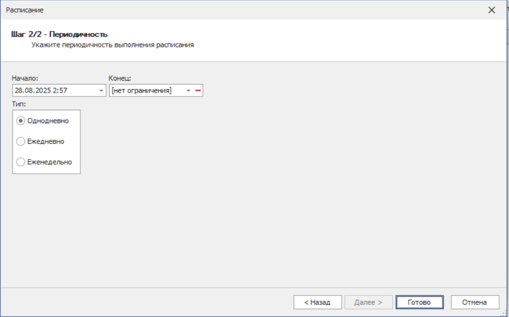Image resolution: width=509 pixels, height=317 pixels.
Task: Pick the Еженедельно radio button
Action: click(21, 162)
